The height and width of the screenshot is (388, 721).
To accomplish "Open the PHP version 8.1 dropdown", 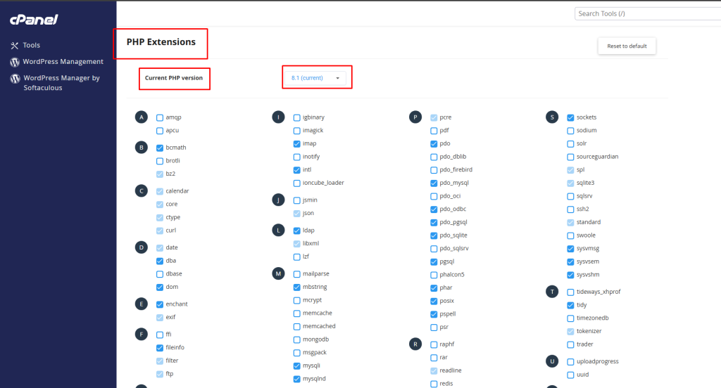I will [315, 78].
